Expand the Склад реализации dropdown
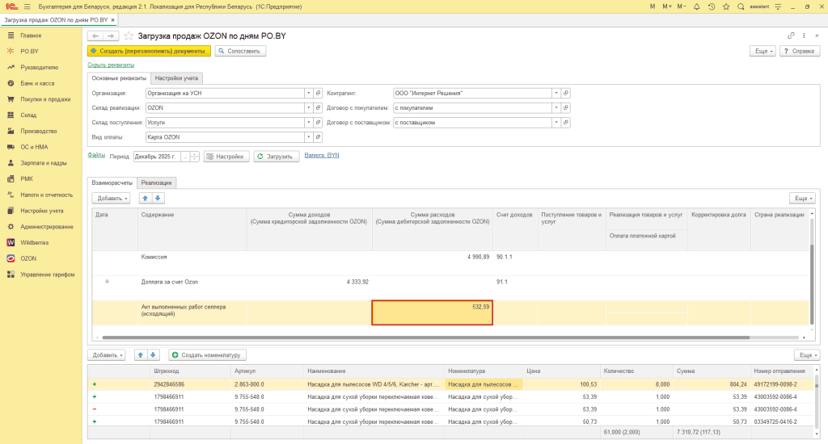This screenshot has height=444, width=828. [x=308, y=107]
